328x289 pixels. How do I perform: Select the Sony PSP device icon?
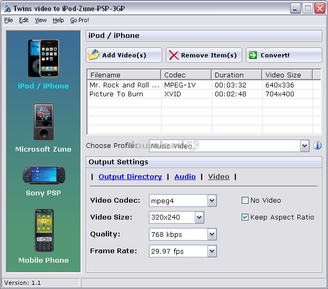coord(44,175)
